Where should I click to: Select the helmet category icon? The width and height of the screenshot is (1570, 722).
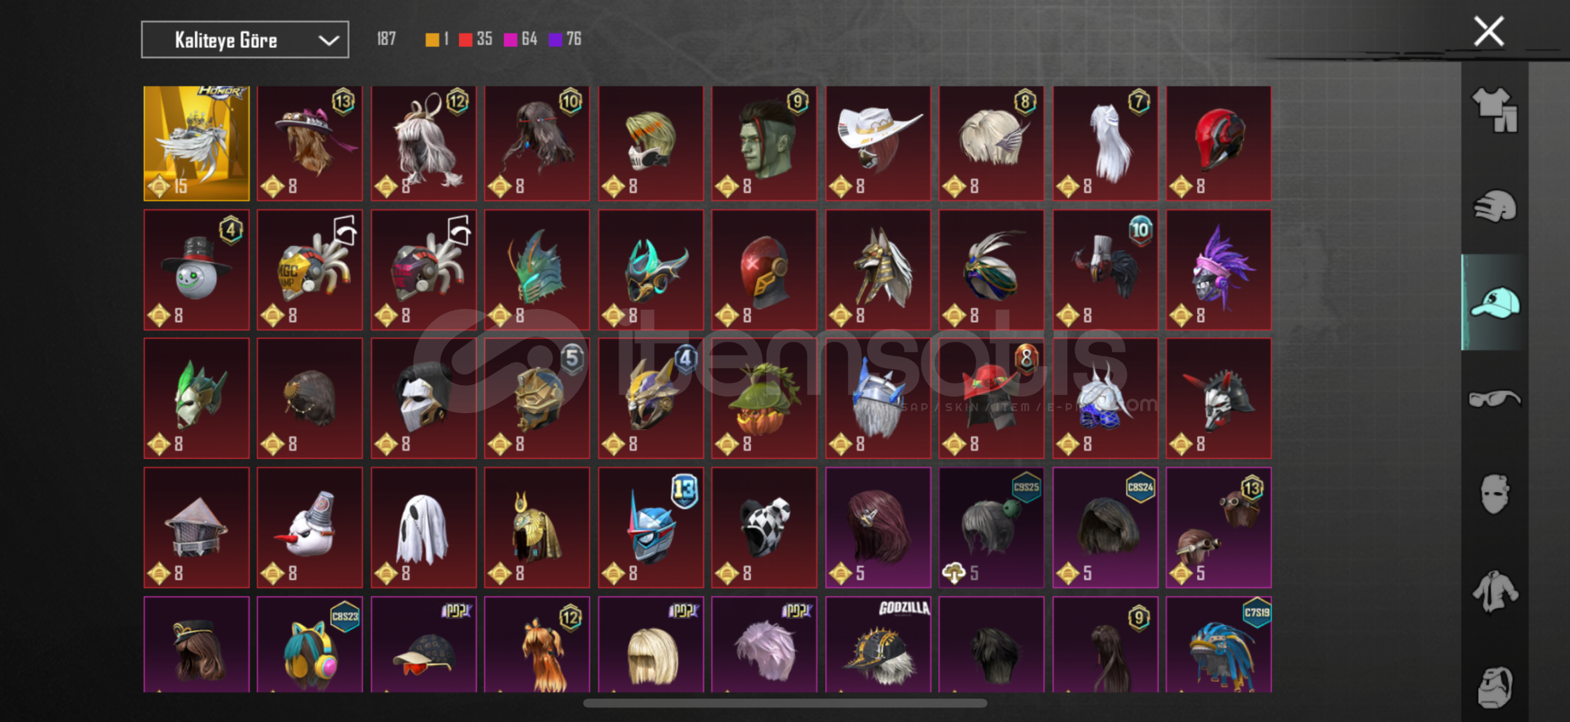pos(1495,206)
